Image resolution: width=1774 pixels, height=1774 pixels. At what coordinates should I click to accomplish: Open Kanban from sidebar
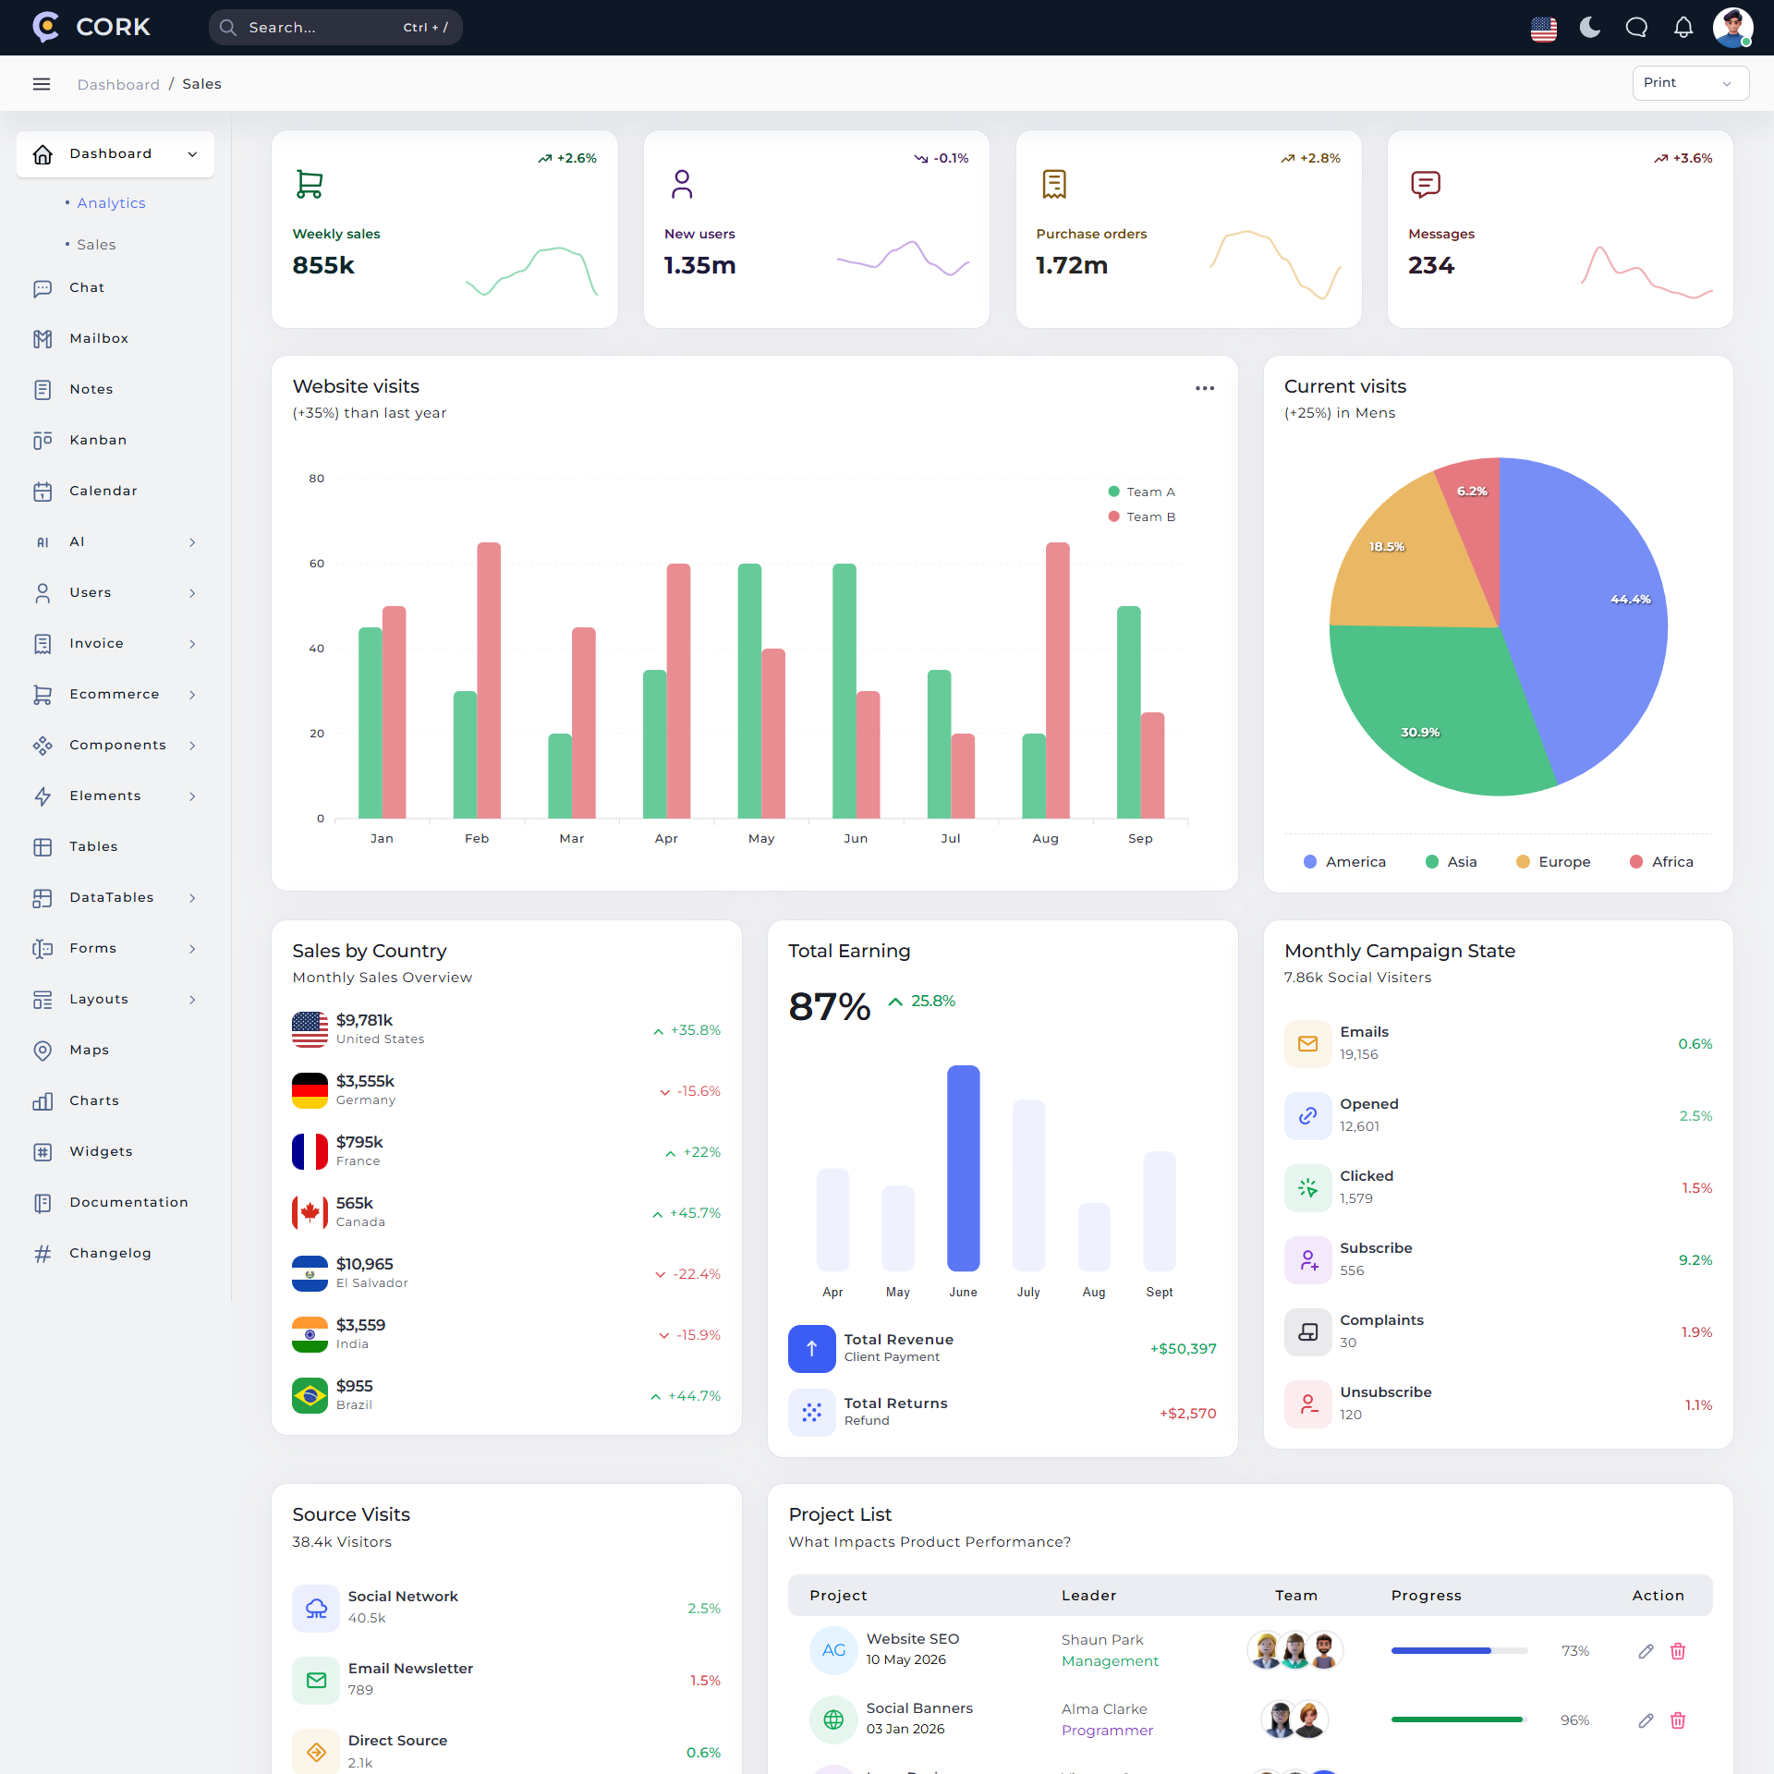click(98, 440)
